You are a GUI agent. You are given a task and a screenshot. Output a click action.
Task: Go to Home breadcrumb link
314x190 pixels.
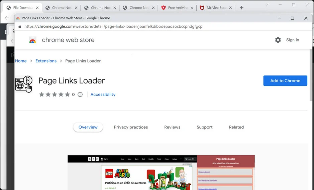tap(21, 61)
